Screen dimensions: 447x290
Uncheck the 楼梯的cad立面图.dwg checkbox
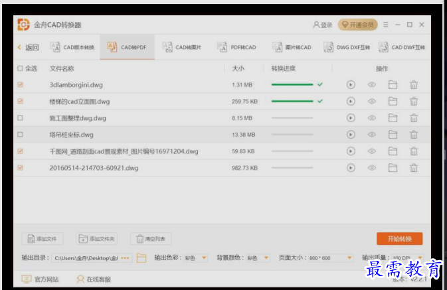pyautogui.click(x=20, y=101)
